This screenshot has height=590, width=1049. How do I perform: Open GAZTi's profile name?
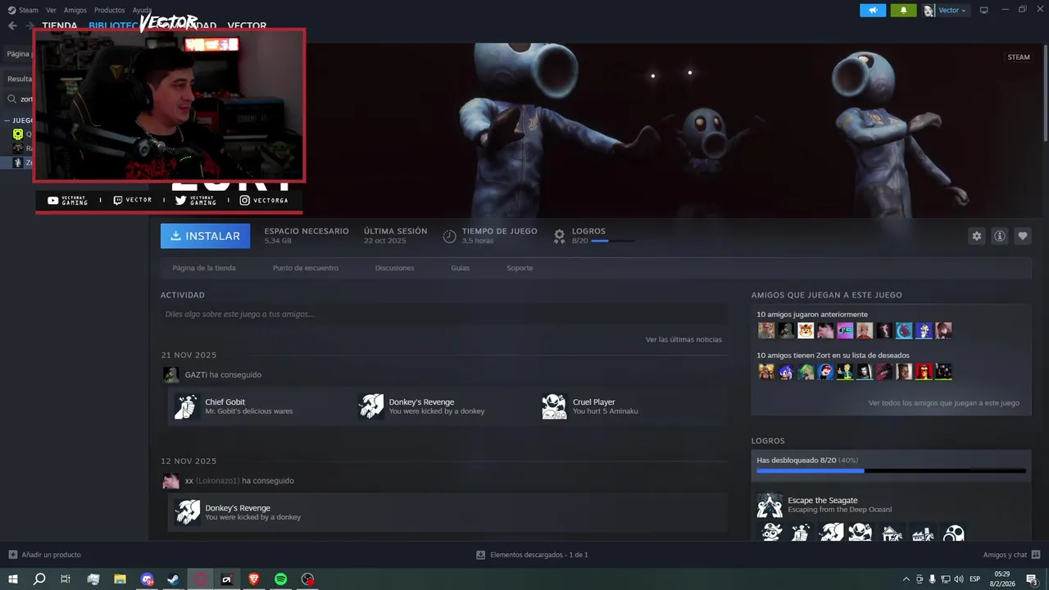(x=196, y=374)
